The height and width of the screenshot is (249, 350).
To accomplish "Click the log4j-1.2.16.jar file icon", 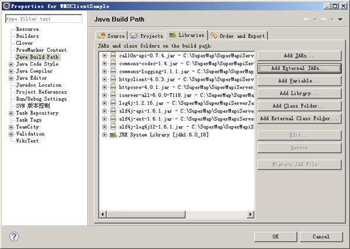I will [x=113, y=103].
